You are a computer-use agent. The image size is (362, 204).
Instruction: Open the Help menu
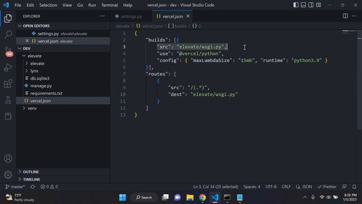point(128,5)
